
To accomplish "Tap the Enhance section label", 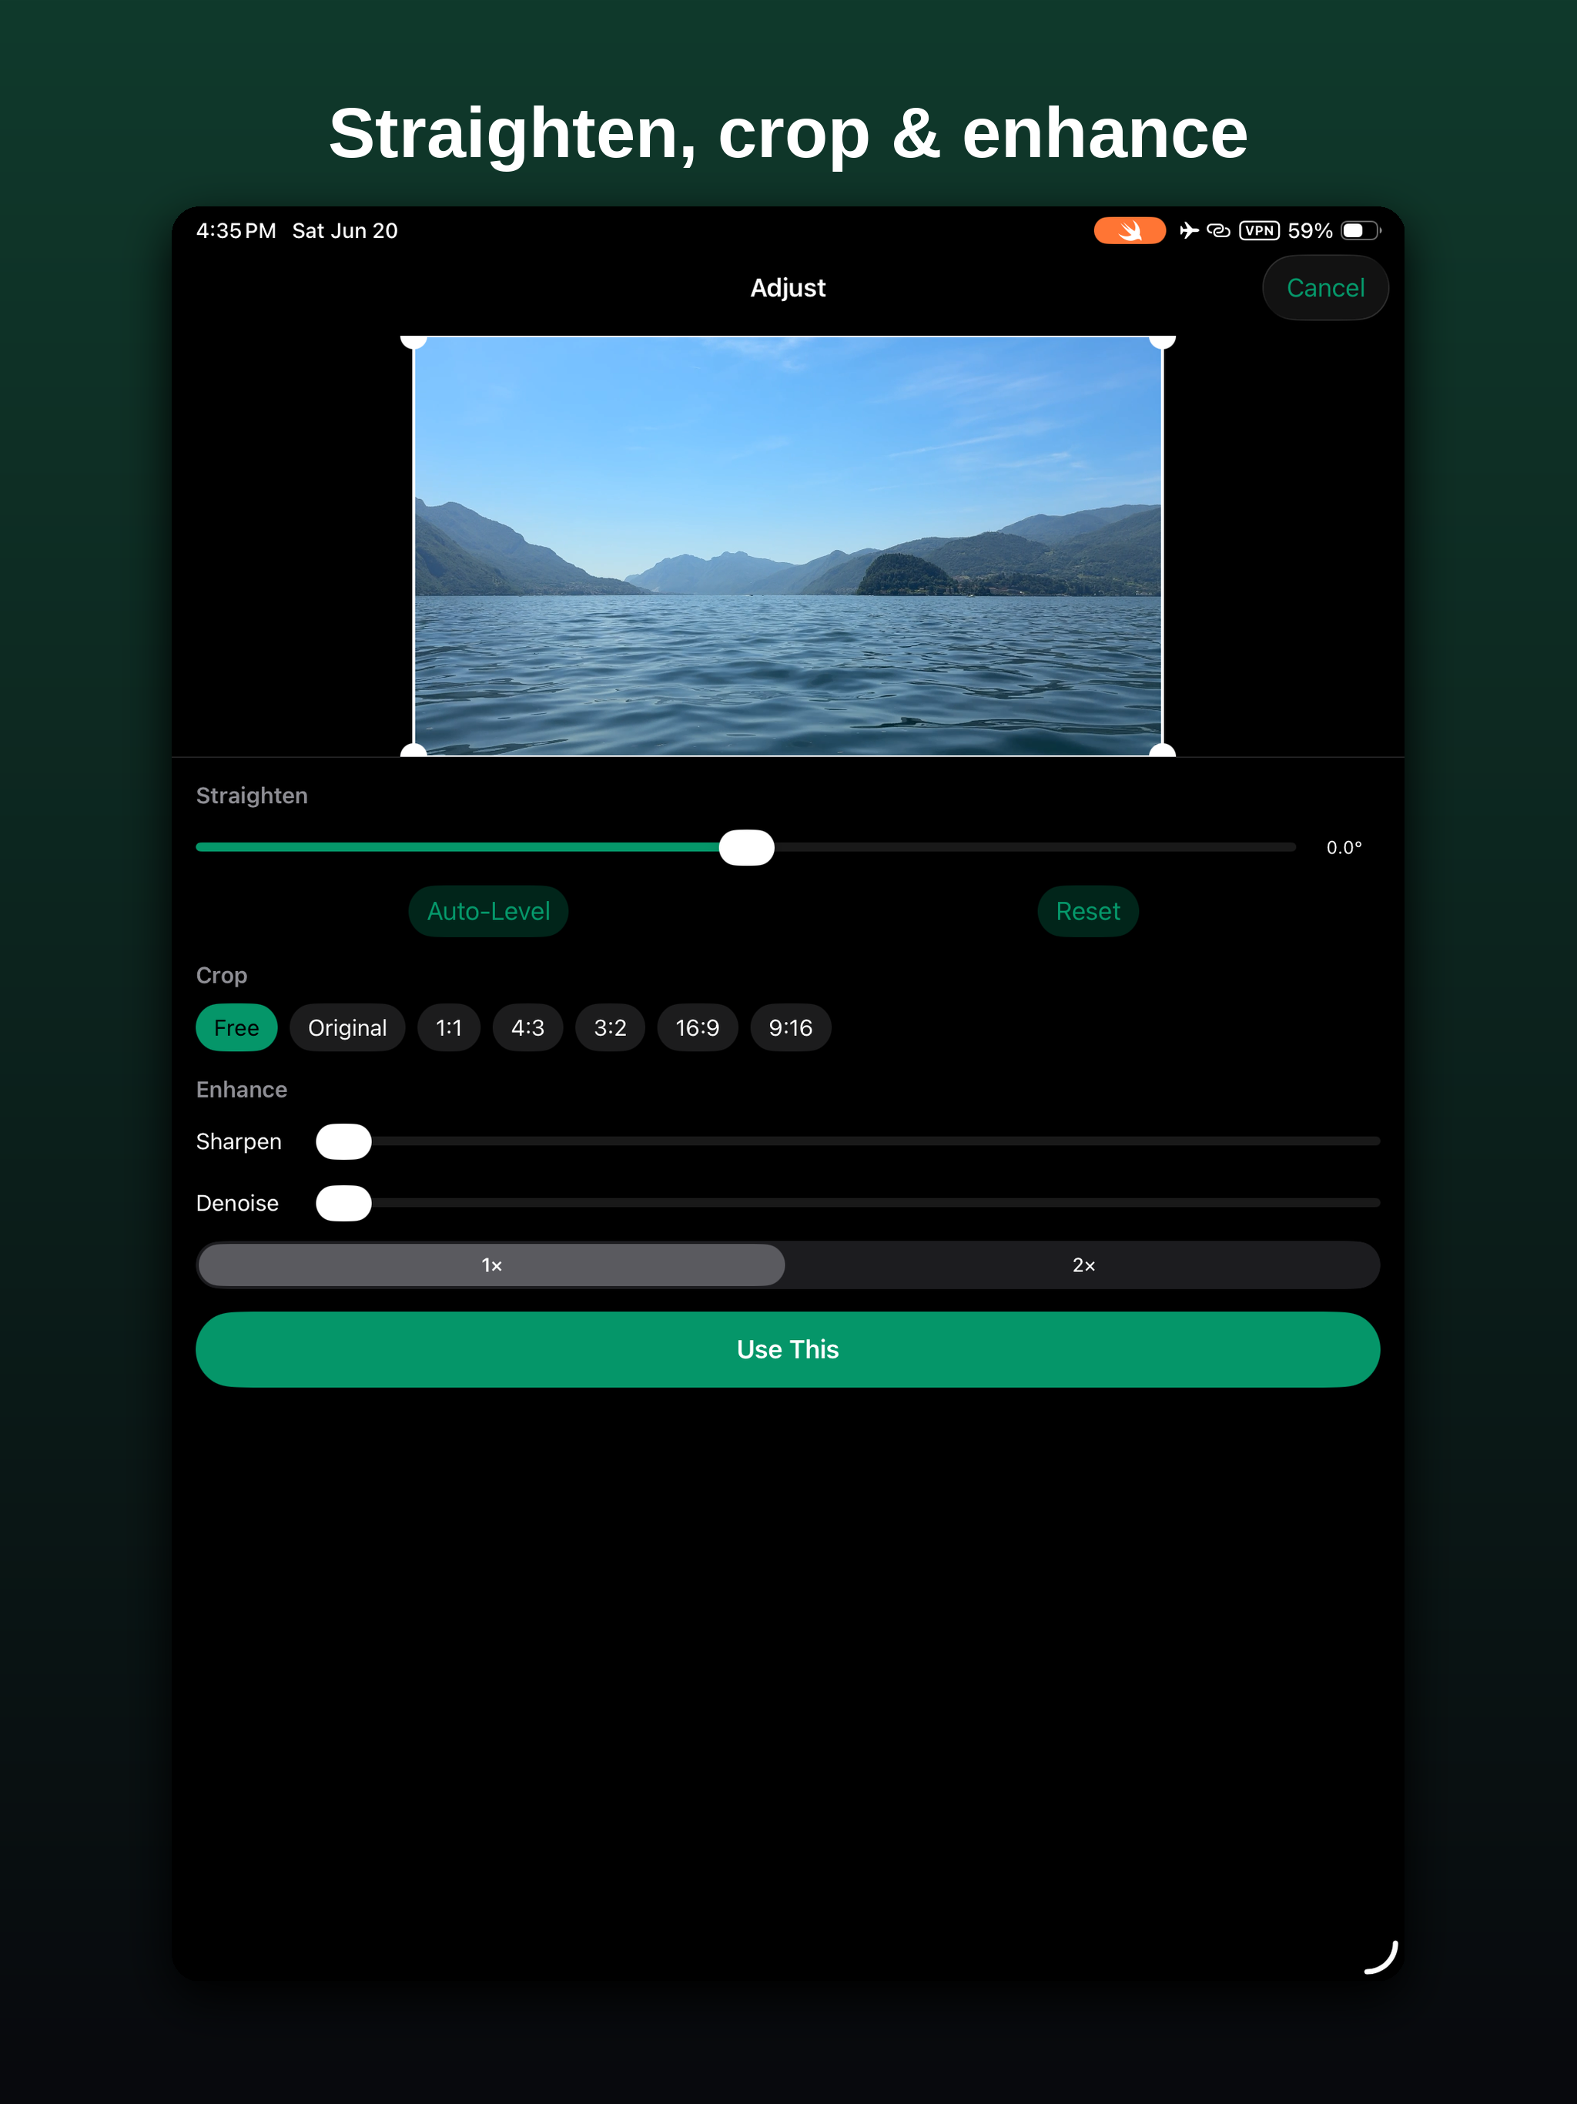I will pyautogui.click(x=242, y=1089).
